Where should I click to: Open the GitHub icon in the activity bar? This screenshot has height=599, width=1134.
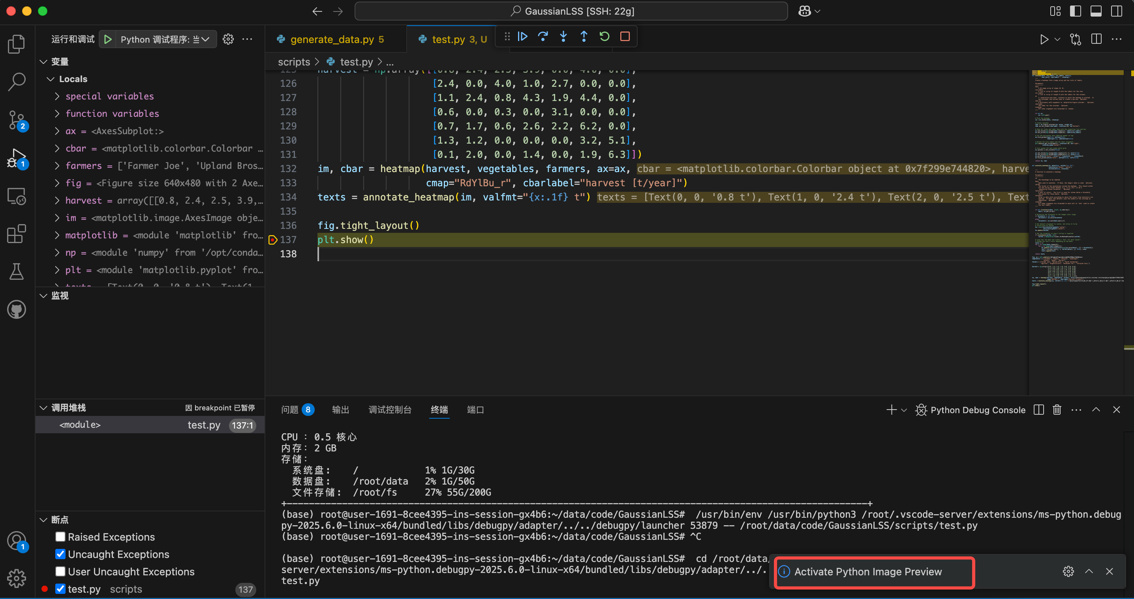[x=17, y=310]
